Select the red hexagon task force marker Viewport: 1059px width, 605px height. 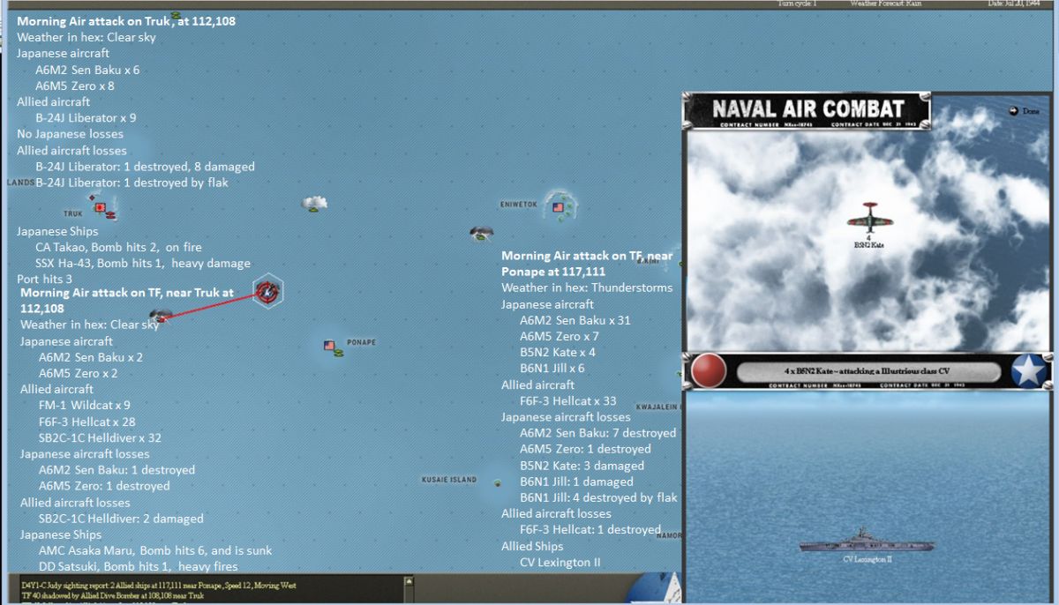(267, 290)
